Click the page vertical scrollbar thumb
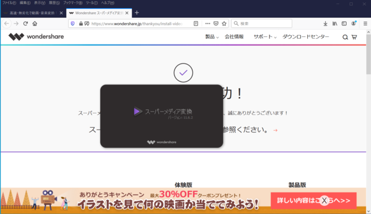371x214 pixels. coord(369,54)
